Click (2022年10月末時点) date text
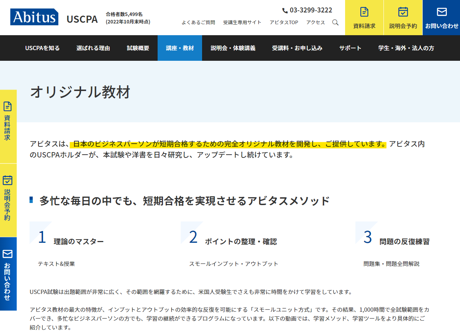 pos(128,22)
